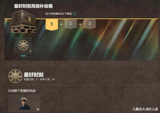Image resolution: width=160 pixels, height=113 pixels.
Task: Switch to slot tab 2
Action: pos(70,24)
